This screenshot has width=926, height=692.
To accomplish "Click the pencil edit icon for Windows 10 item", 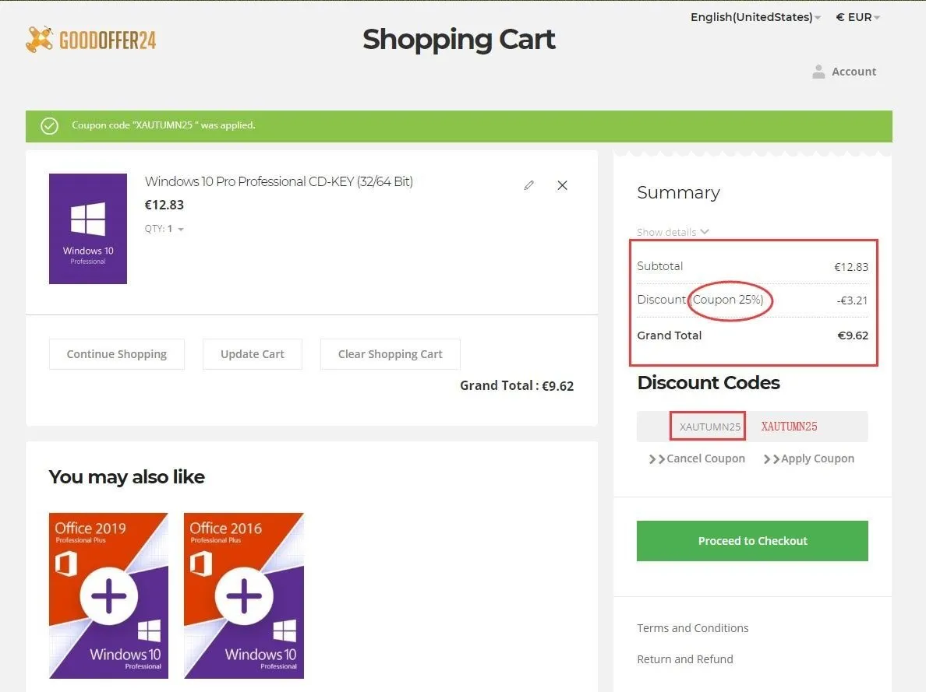I will [x=528, y=185].
